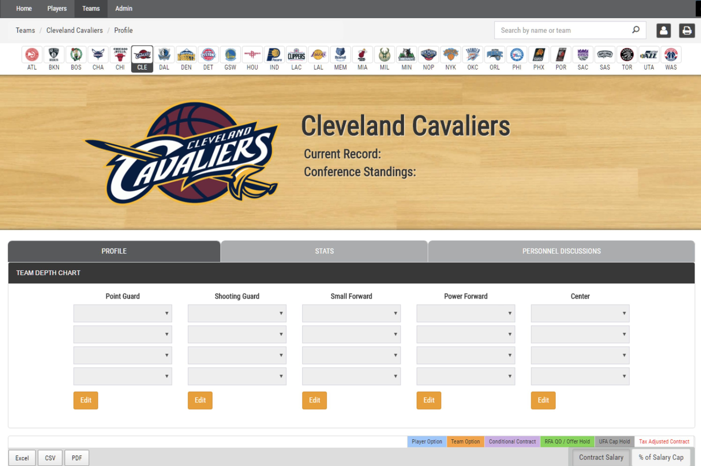Edit the Small Forward depth chart
This screenshot has height=466, width=701.
tap(315, 400)
